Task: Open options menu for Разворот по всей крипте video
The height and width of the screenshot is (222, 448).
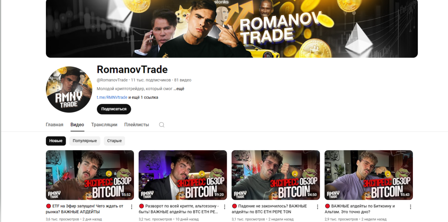Action: (x=224, y=207)
